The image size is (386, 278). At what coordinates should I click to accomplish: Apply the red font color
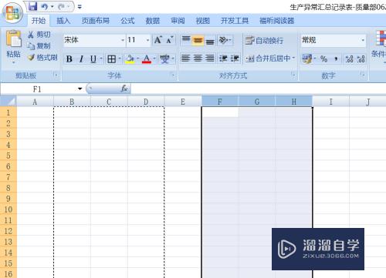147,59
